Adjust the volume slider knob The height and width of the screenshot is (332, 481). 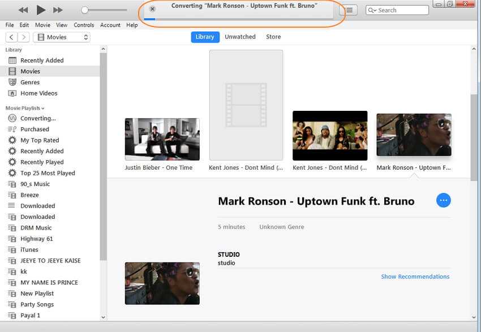[85, 10]
